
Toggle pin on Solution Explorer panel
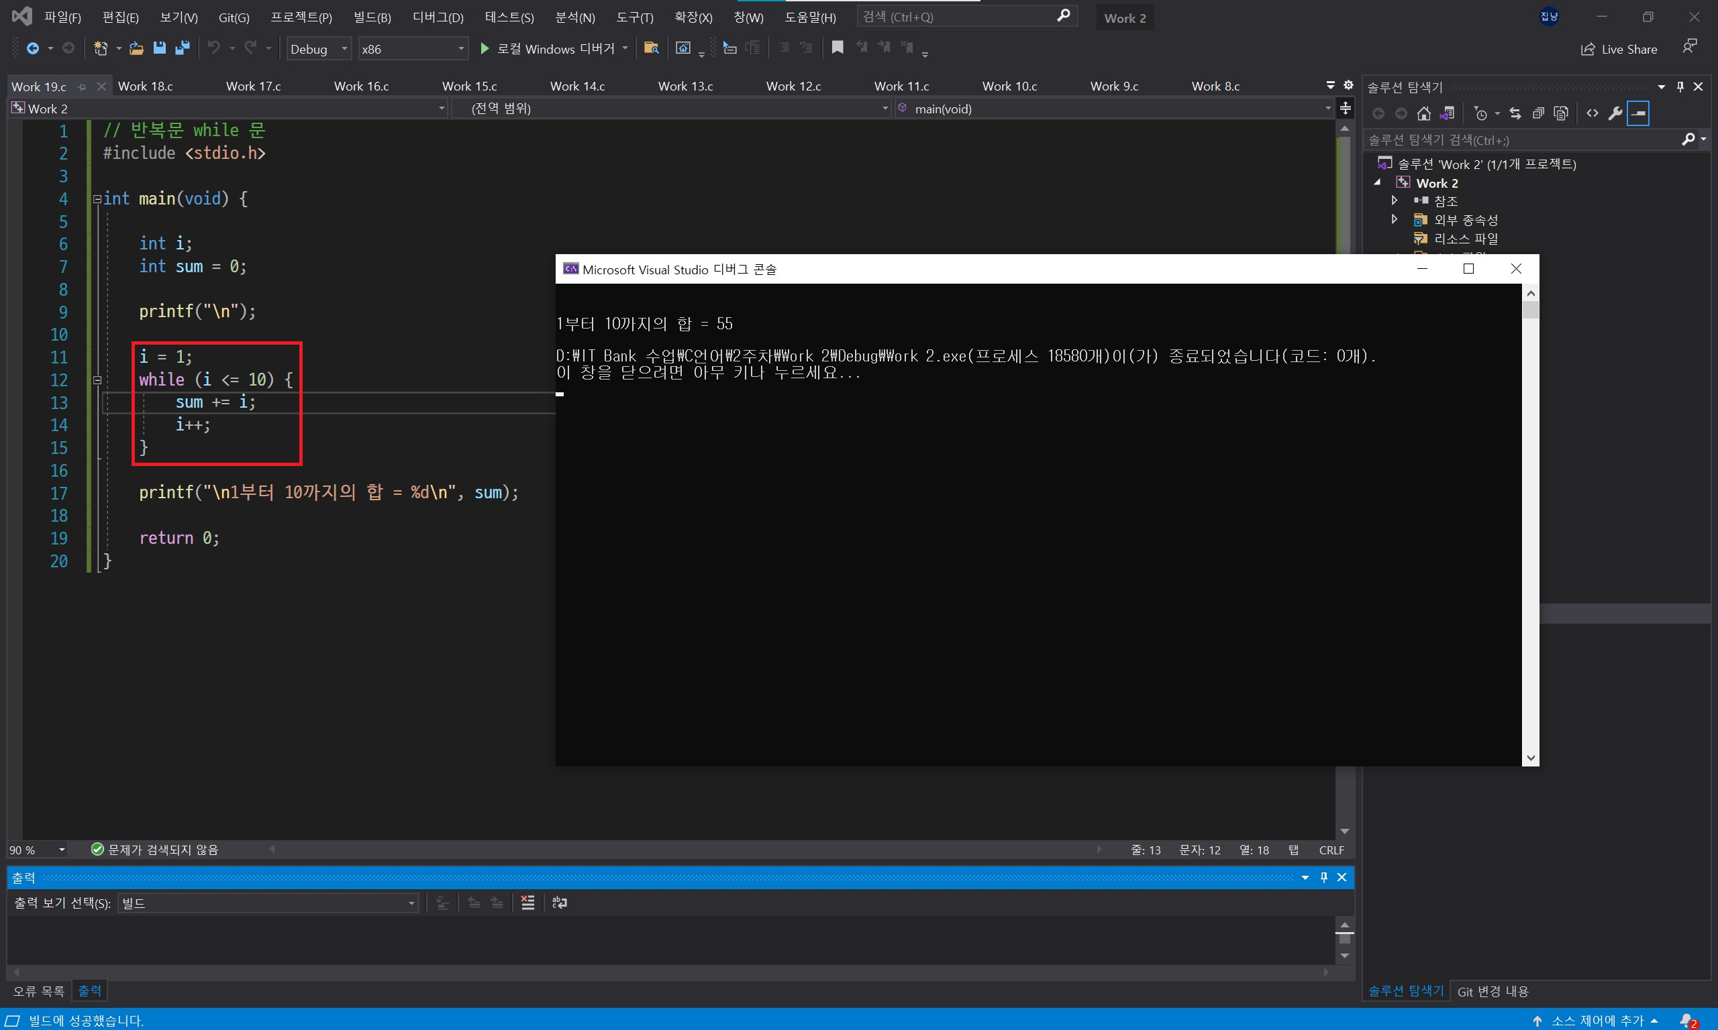tap(1680, 87)
